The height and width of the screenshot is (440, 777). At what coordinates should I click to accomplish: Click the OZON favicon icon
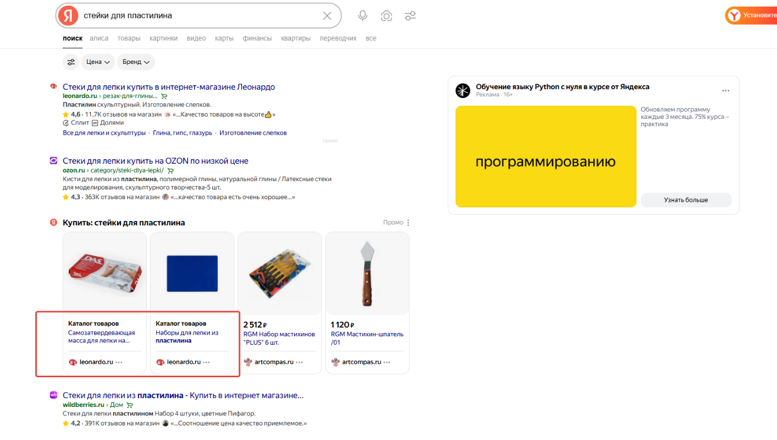pos(54,160)
